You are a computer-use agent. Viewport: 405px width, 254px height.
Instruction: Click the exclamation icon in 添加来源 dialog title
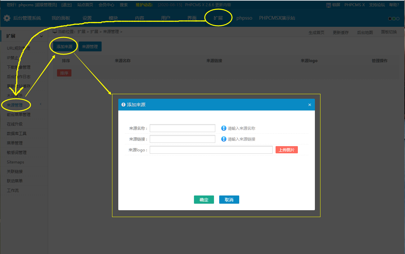tap(124, 105)
